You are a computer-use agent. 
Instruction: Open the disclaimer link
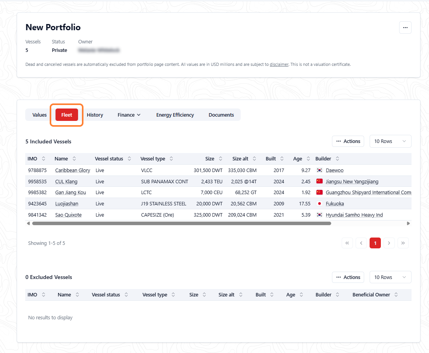pyautogui.click(x=279, y=64)
